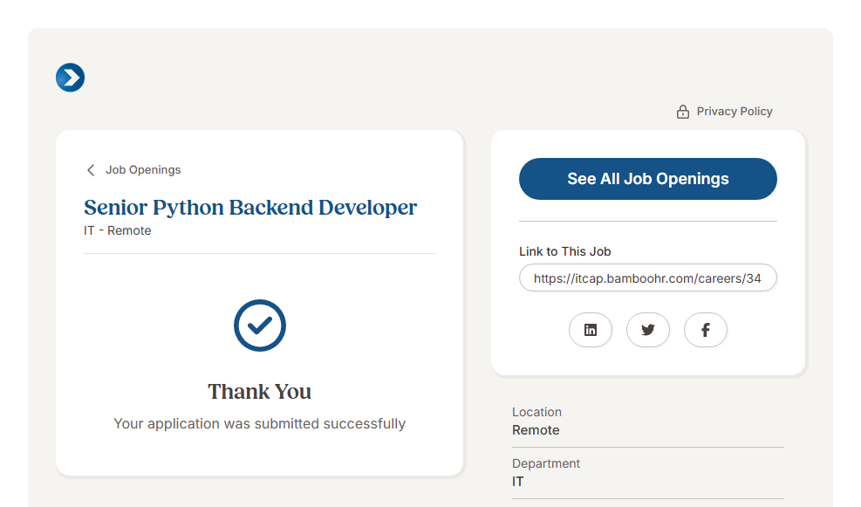The height and width of the screenshot is (507, 861).
Task: Share this job on Facebook
Action: point(706,330)
